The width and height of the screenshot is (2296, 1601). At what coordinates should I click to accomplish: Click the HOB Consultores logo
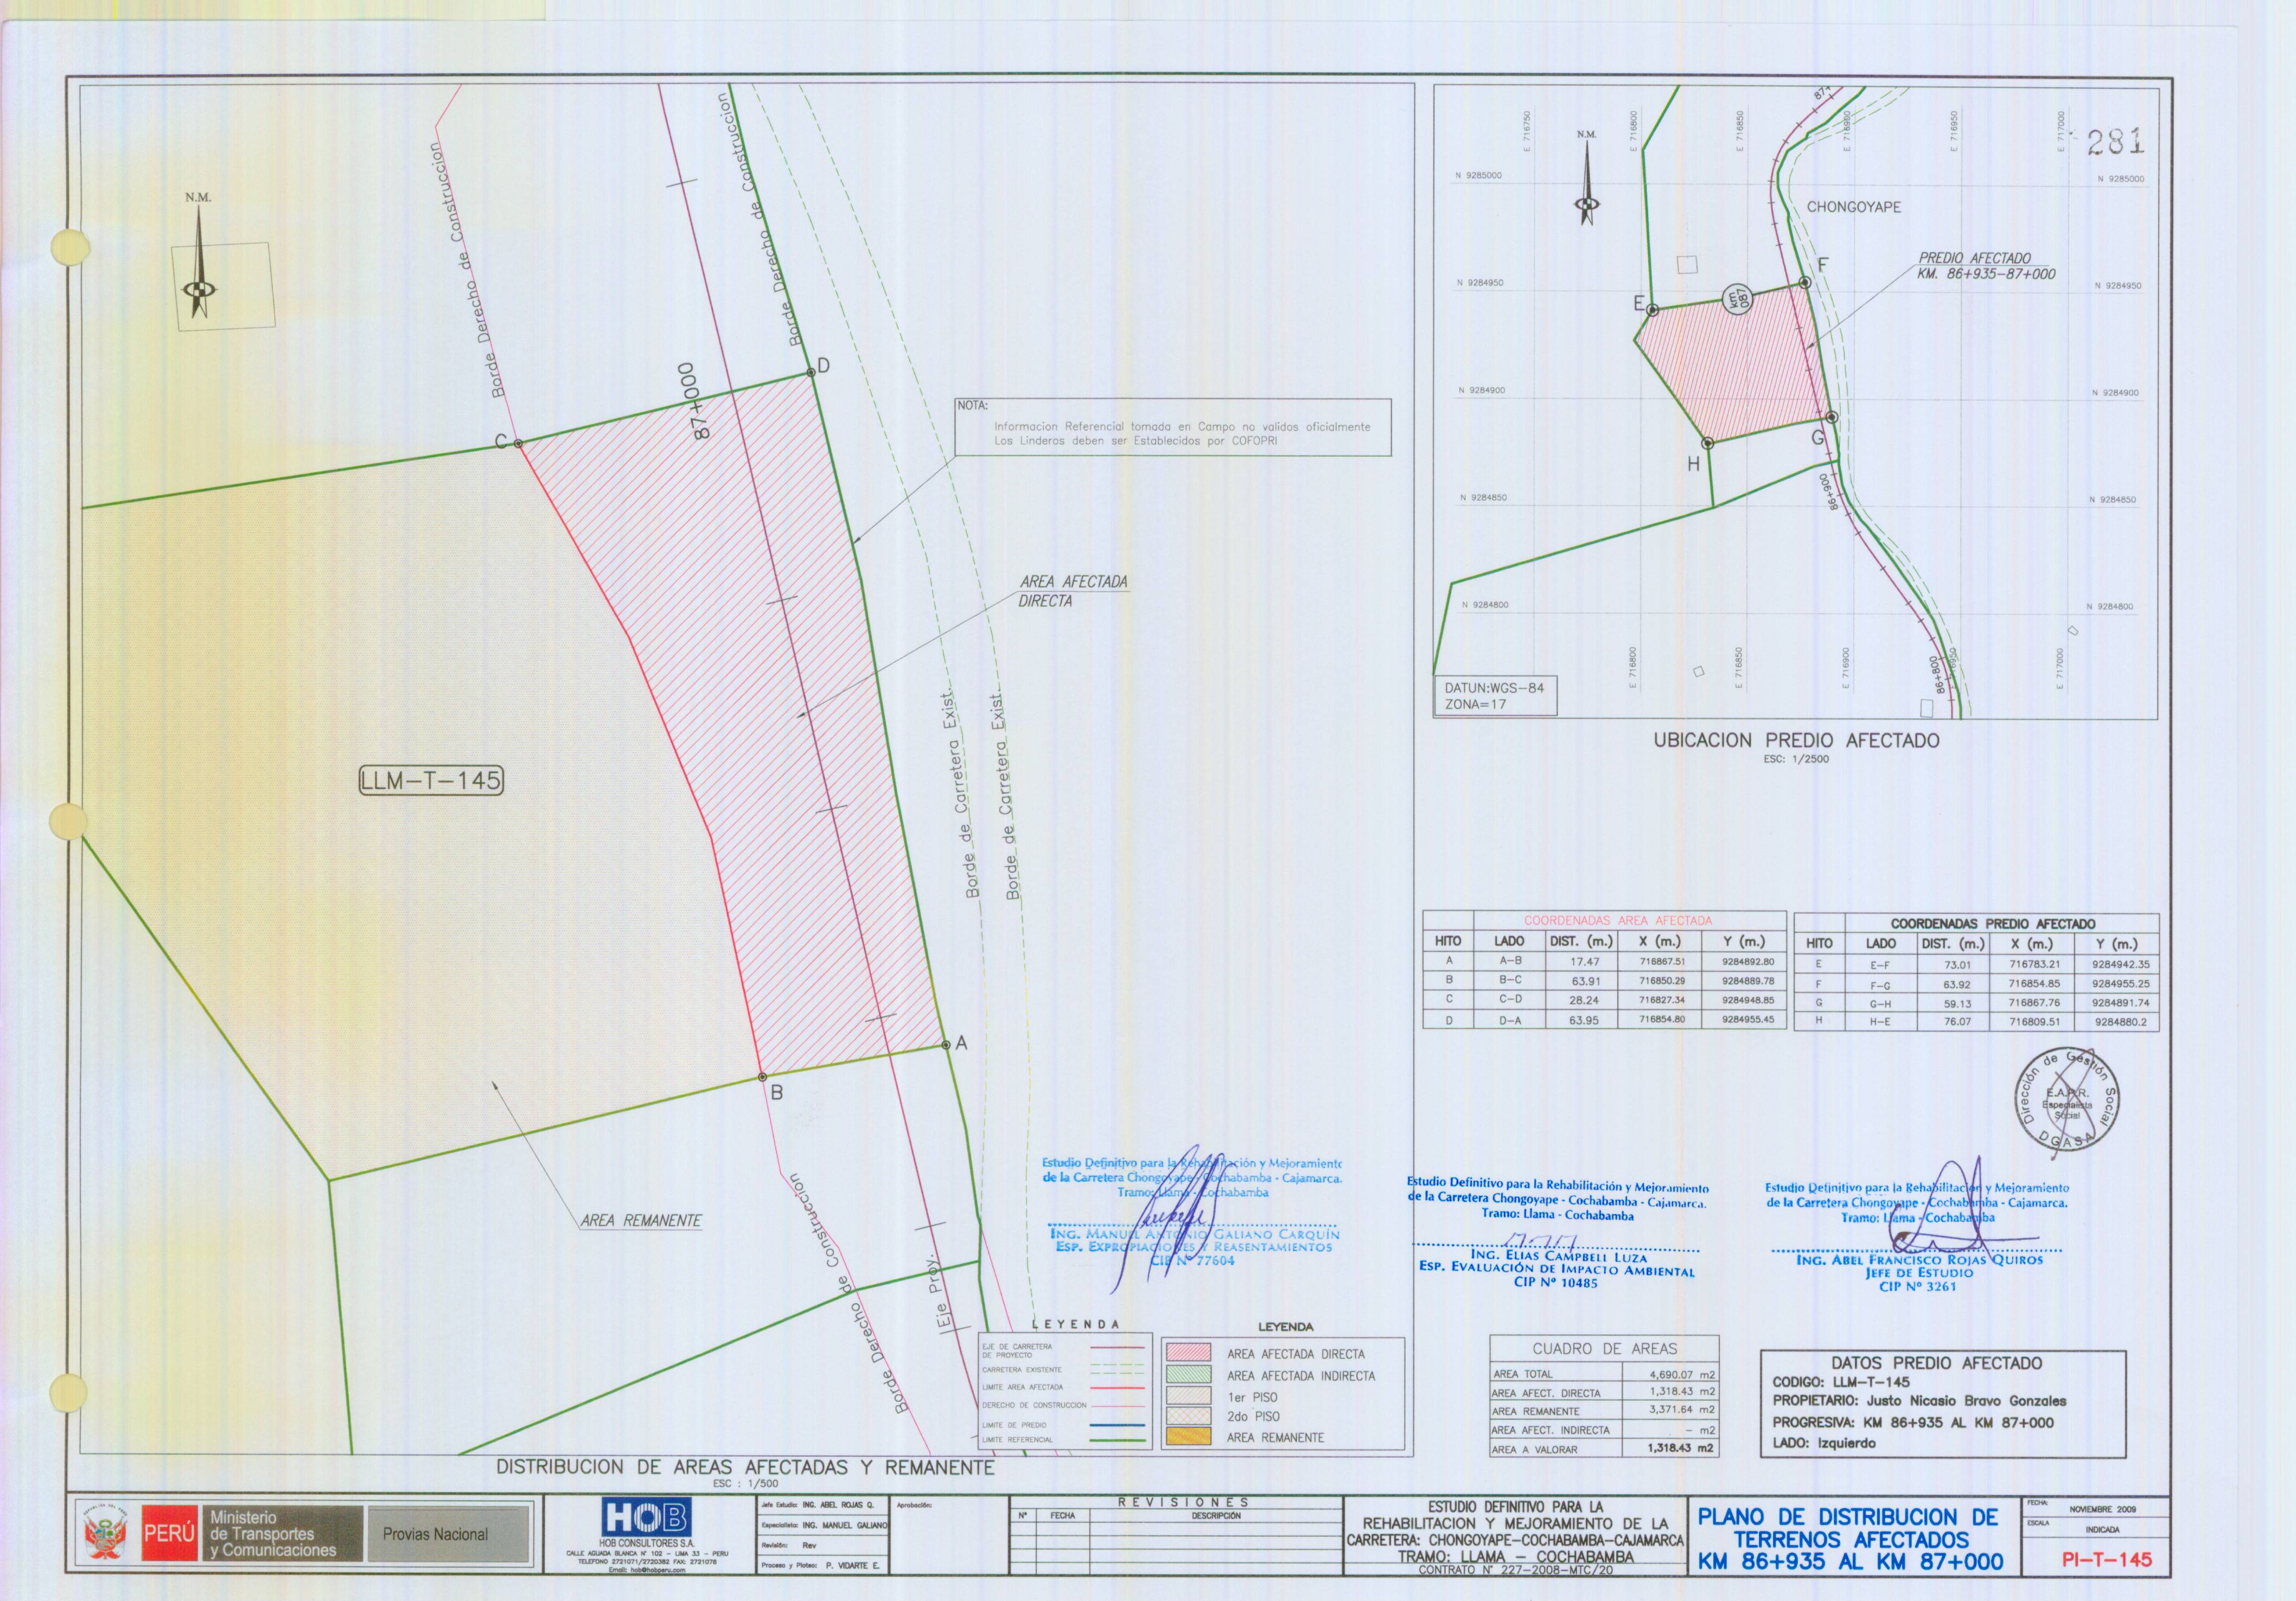coord(646,1517)
